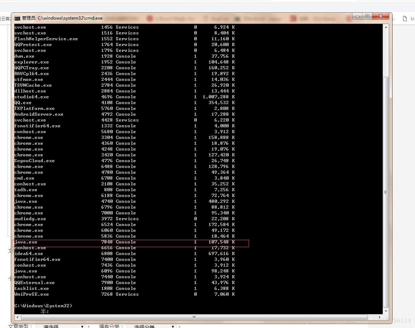
Task: Click the cmd.exe icon in title bar
Action: pos(17,18)
